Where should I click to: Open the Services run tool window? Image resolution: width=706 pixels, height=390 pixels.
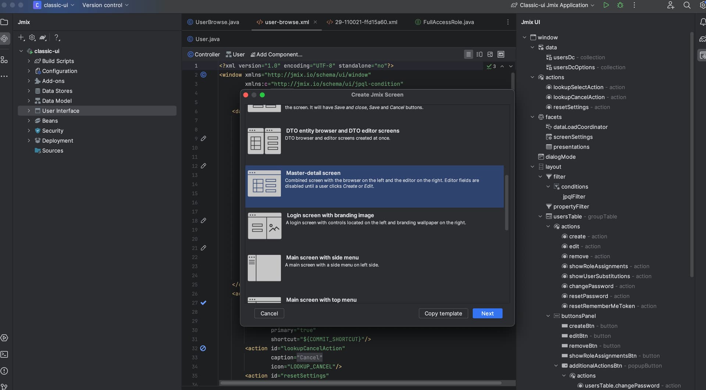(4, 338)
